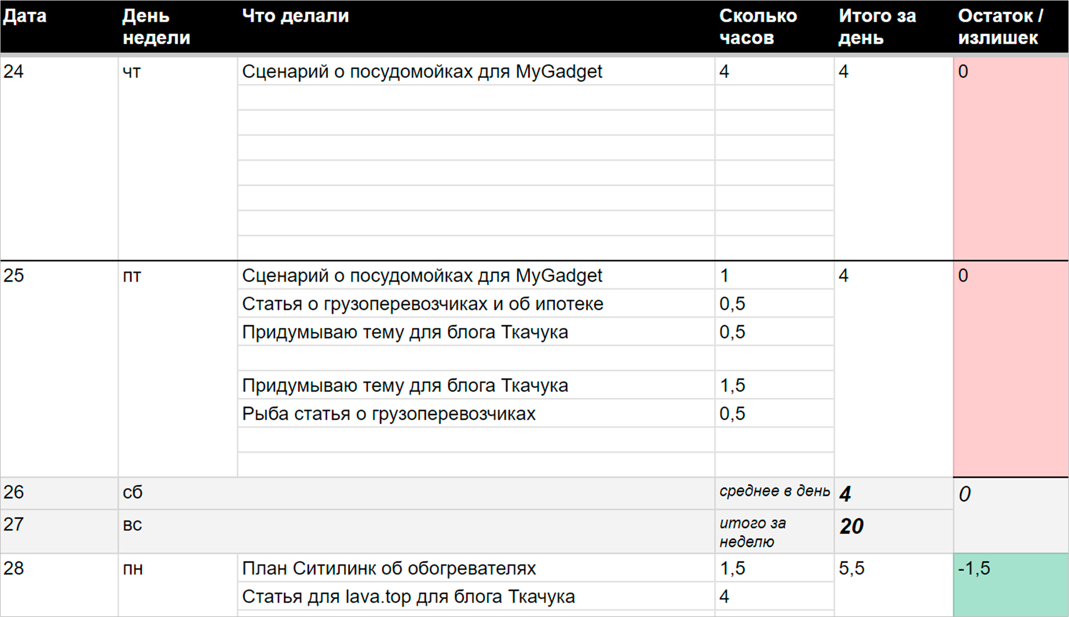This screenshot has height=617, width=1069.
Task: Select weekday cell "сб"
Action: (416, 493)
